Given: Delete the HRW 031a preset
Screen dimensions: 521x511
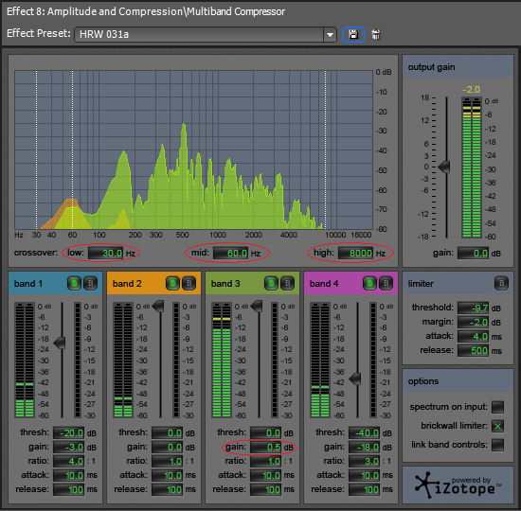Looking at the screenshot, I should [x=375, y=34].
